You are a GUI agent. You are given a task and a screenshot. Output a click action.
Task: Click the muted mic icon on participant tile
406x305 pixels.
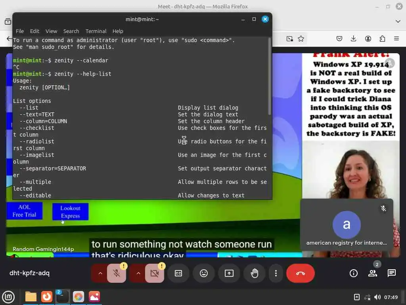coord(383,208)
